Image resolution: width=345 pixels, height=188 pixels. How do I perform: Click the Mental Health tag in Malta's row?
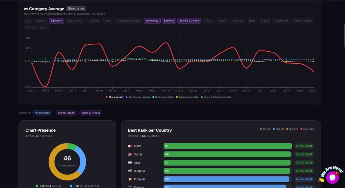[304, 146]
